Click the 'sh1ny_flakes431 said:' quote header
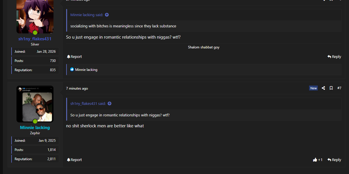The width and height of the screenshot is (349, 174). [x=88, y=103]
